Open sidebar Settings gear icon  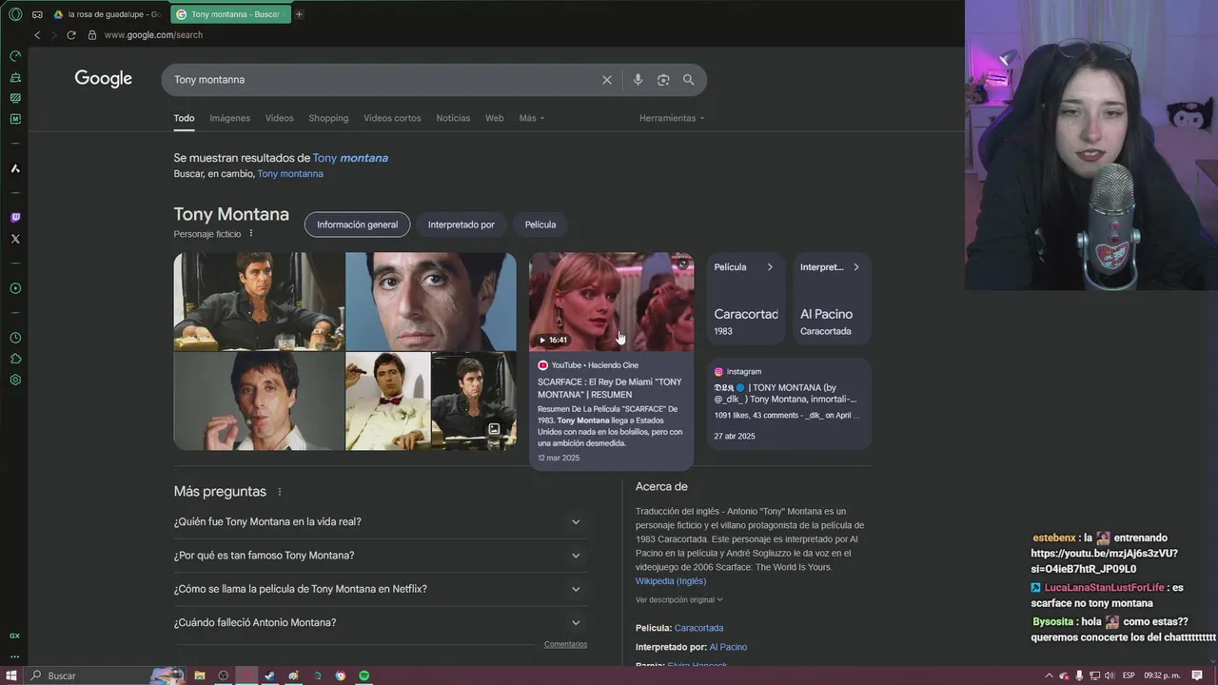[15, 380]
